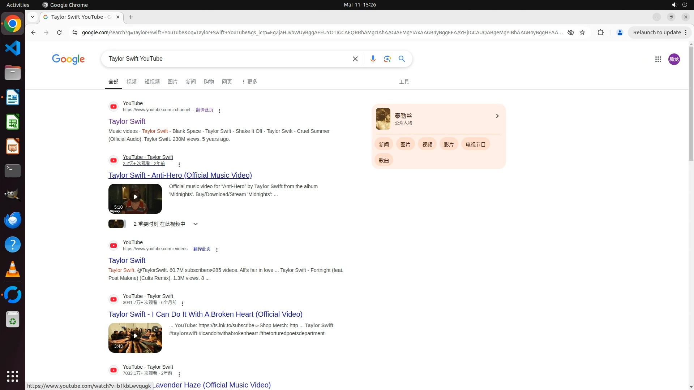Clear the search box text
The height and width of the screenshot is (390, 694).
tap(355, 59)
